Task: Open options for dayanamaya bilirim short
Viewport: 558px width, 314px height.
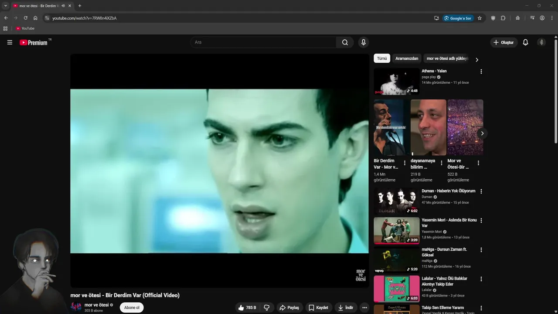Action: click(441, 163)
